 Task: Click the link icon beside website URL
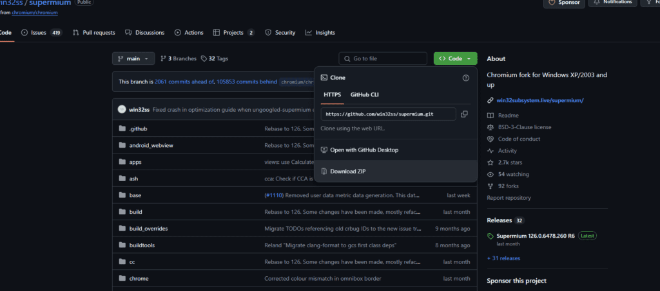[490, 100]
